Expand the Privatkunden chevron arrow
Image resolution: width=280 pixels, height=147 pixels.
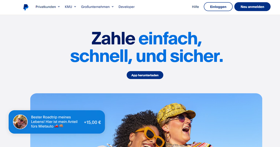[59, 7]
